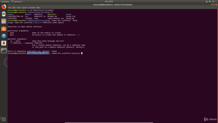Click 'README.md' in the listing
218x123 pixels.
coord(52,16)
